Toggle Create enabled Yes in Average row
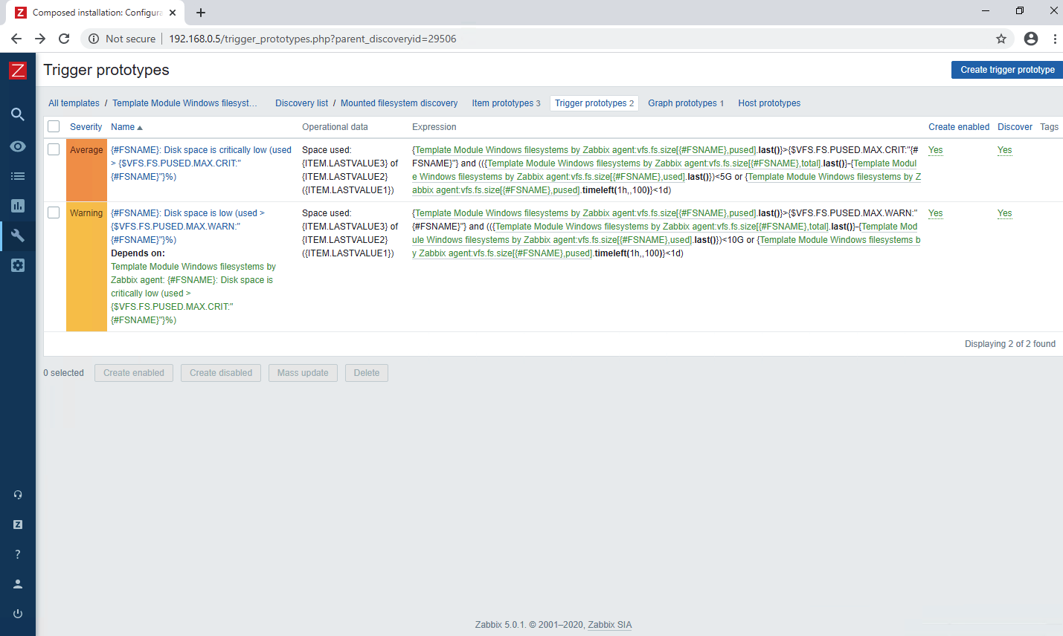 [935, 150]
